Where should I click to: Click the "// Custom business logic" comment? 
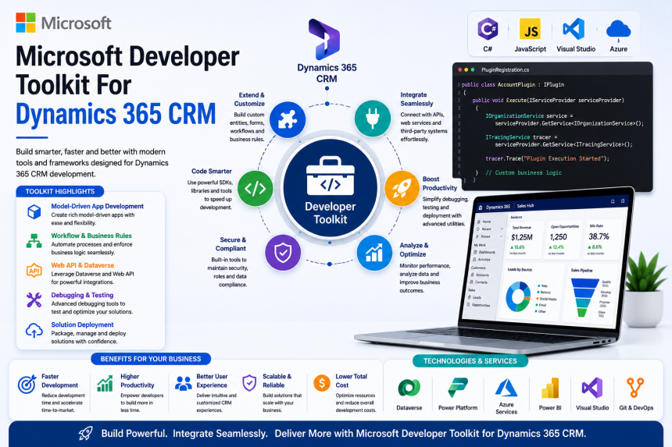(524, 173)
